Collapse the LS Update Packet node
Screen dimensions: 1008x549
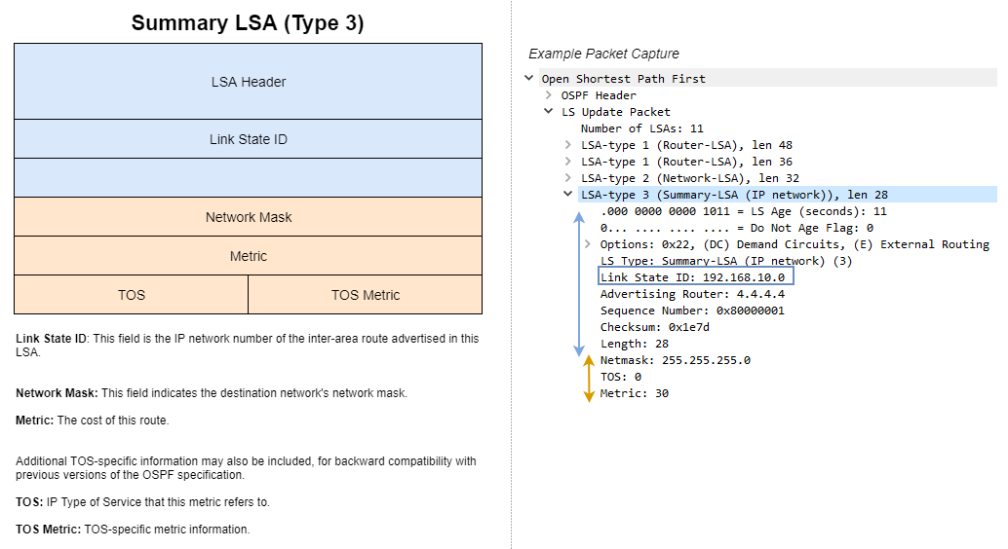tap(549, 111)
